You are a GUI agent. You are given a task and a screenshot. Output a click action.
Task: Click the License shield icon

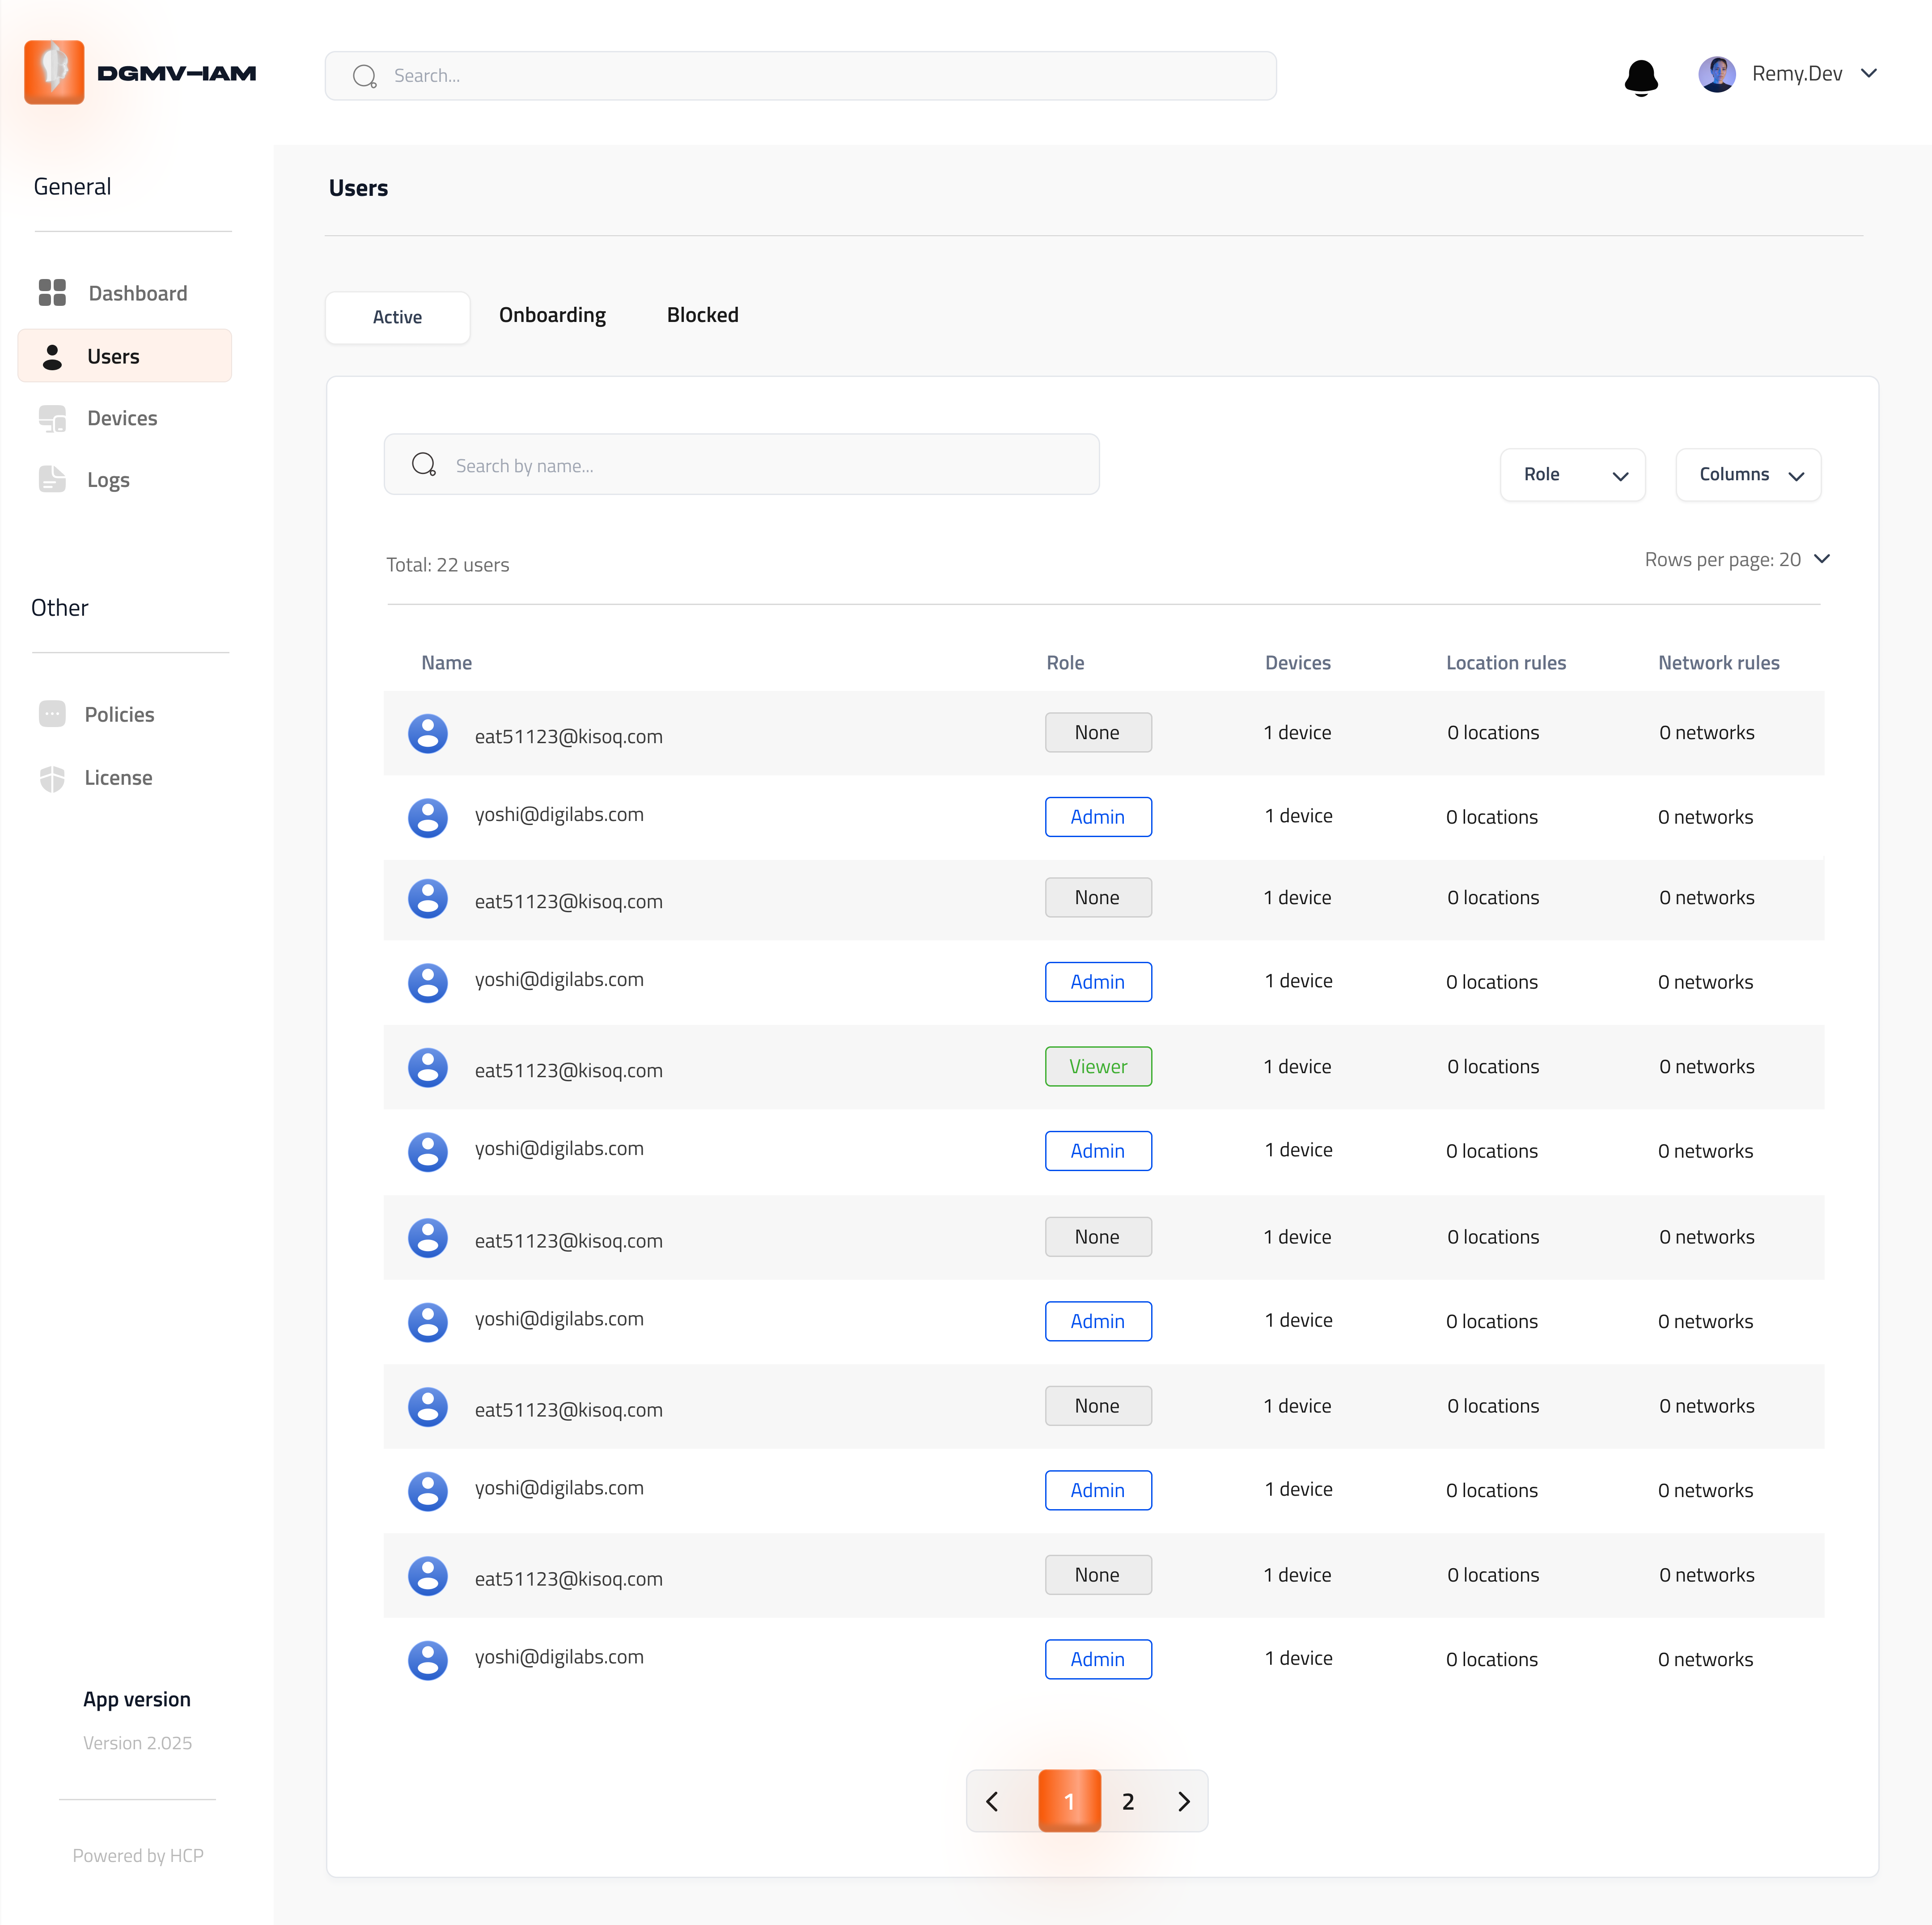[52, 778]
